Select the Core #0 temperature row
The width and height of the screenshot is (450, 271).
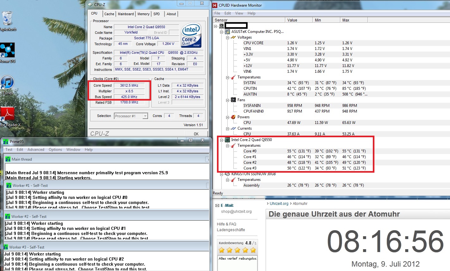250,151
